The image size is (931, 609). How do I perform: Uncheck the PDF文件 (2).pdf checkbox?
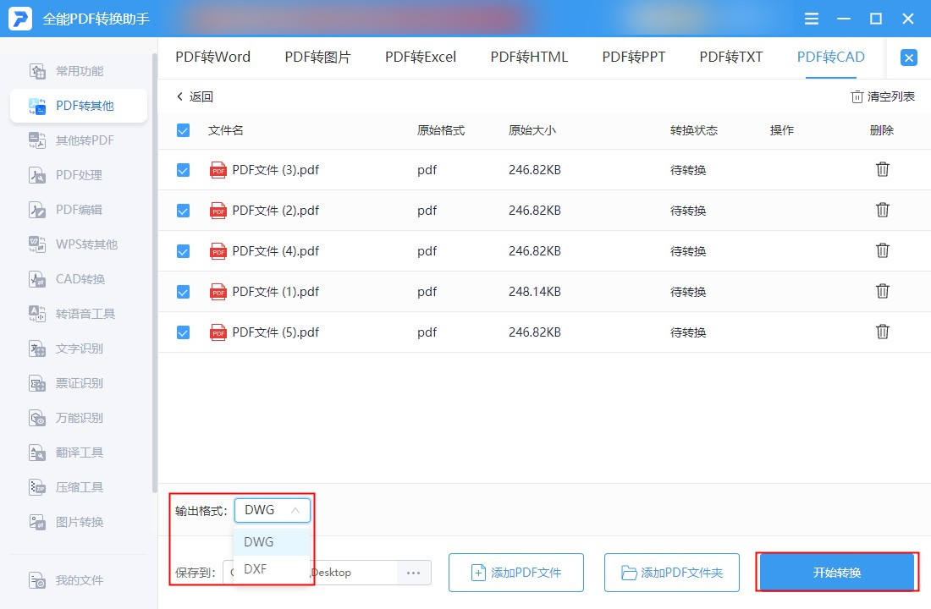click(183, 211)
